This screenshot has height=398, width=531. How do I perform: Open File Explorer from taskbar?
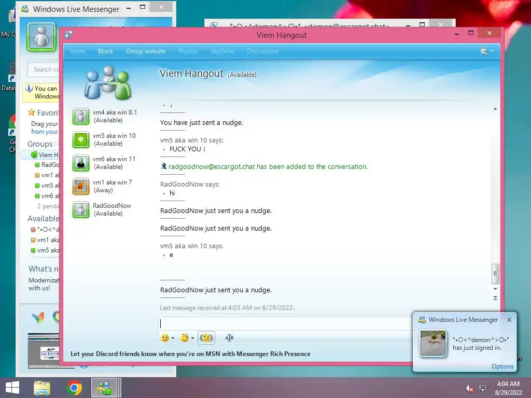(x=42, y=388)
